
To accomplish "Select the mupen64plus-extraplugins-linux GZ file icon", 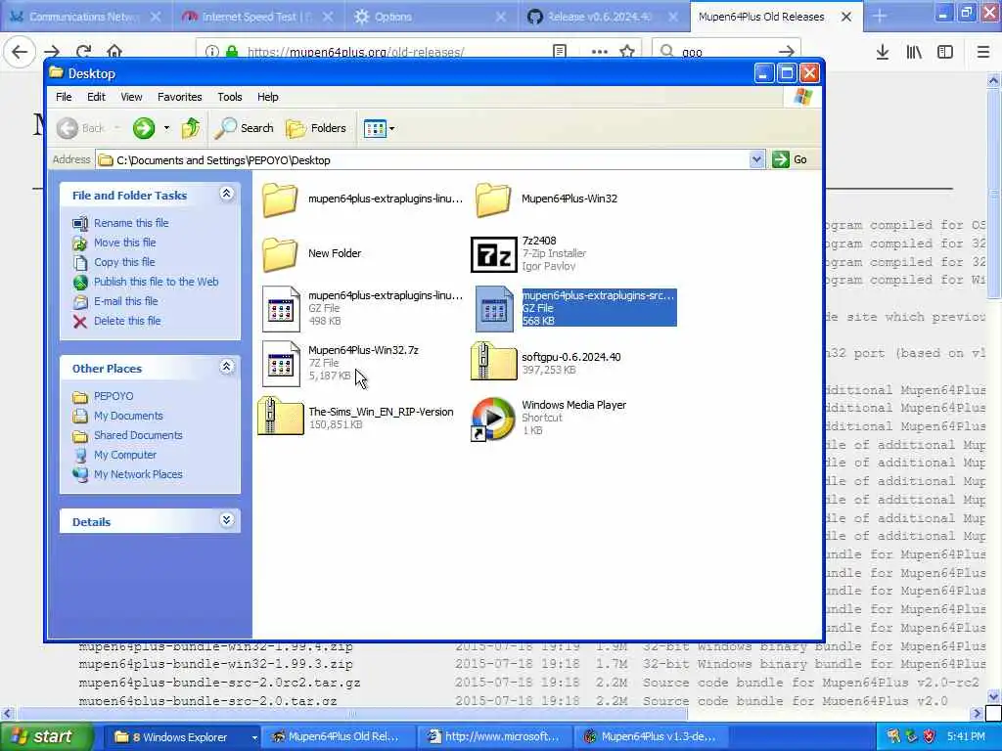I will (281, 309).
